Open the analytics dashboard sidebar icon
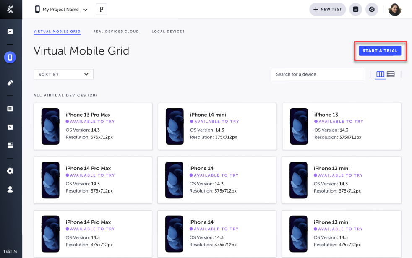 point(10,31)
